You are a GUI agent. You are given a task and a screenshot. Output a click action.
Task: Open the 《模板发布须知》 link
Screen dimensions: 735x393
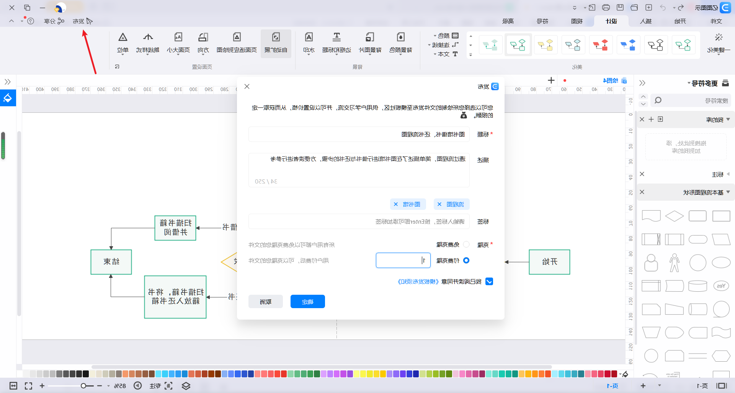coord(418,281)
